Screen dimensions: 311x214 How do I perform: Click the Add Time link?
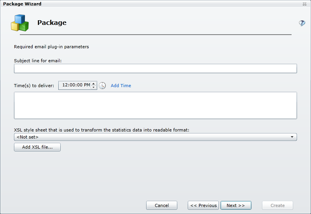[121, 86]
